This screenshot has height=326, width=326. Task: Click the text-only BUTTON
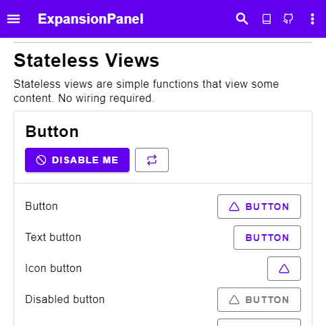(267, 238)
